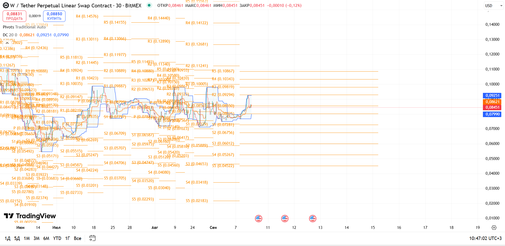Viewport: 505px width, 246px height.
Task: Click the red sell button 0,08831
Action: click(14, 16)
